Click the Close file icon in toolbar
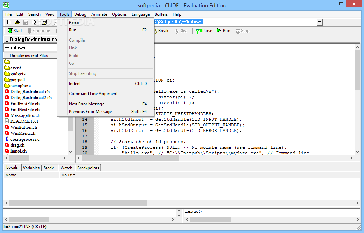 click(x=34, y=22)
